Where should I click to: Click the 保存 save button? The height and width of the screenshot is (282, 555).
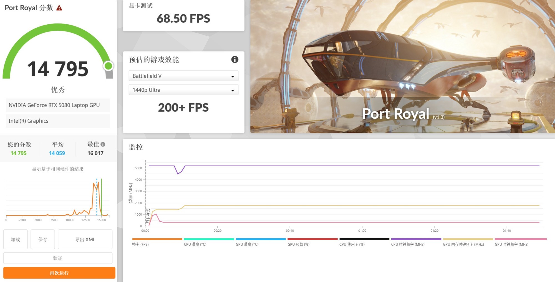pyautogui.click(x=43, y=239)
